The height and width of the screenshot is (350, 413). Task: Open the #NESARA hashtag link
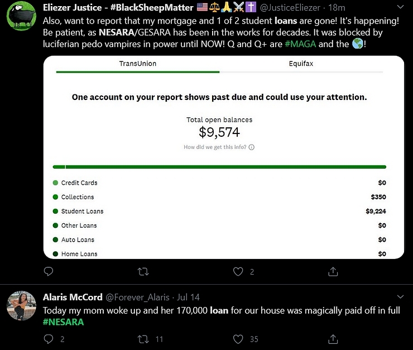(63, 322)
